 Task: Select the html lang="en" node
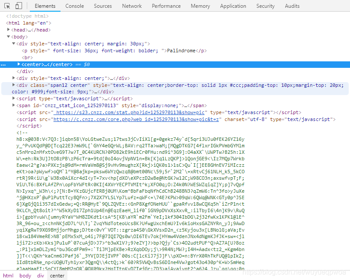(29, 23)
